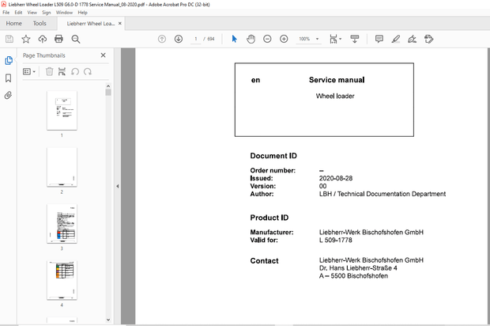This screenshot has width=490, height=326.
Task: Add a comment with speech bubble icon
Action: (x=379, y=39)
